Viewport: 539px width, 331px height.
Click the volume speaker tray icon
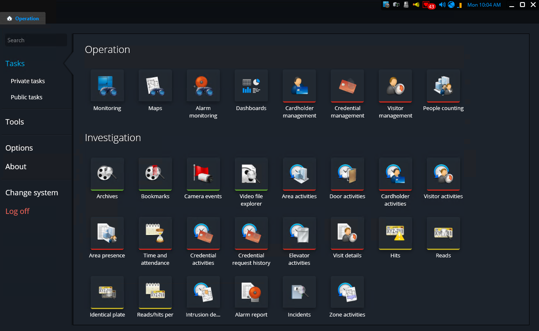coord(442,5)
